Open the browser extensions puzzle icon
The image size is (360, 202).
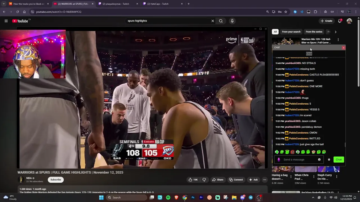pyautogui.click(x=316, y=12)
